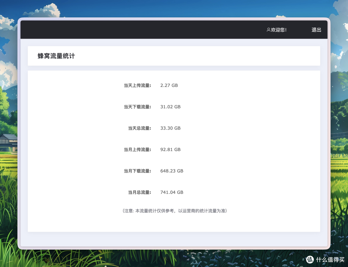348x267 pixels.
Task: Click the 当天下载流量 label
Action: 137,107
